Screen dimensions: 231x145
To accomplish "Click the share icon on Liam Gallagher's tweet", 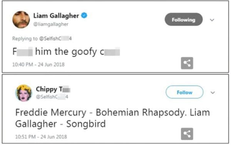I will [187, 63].
